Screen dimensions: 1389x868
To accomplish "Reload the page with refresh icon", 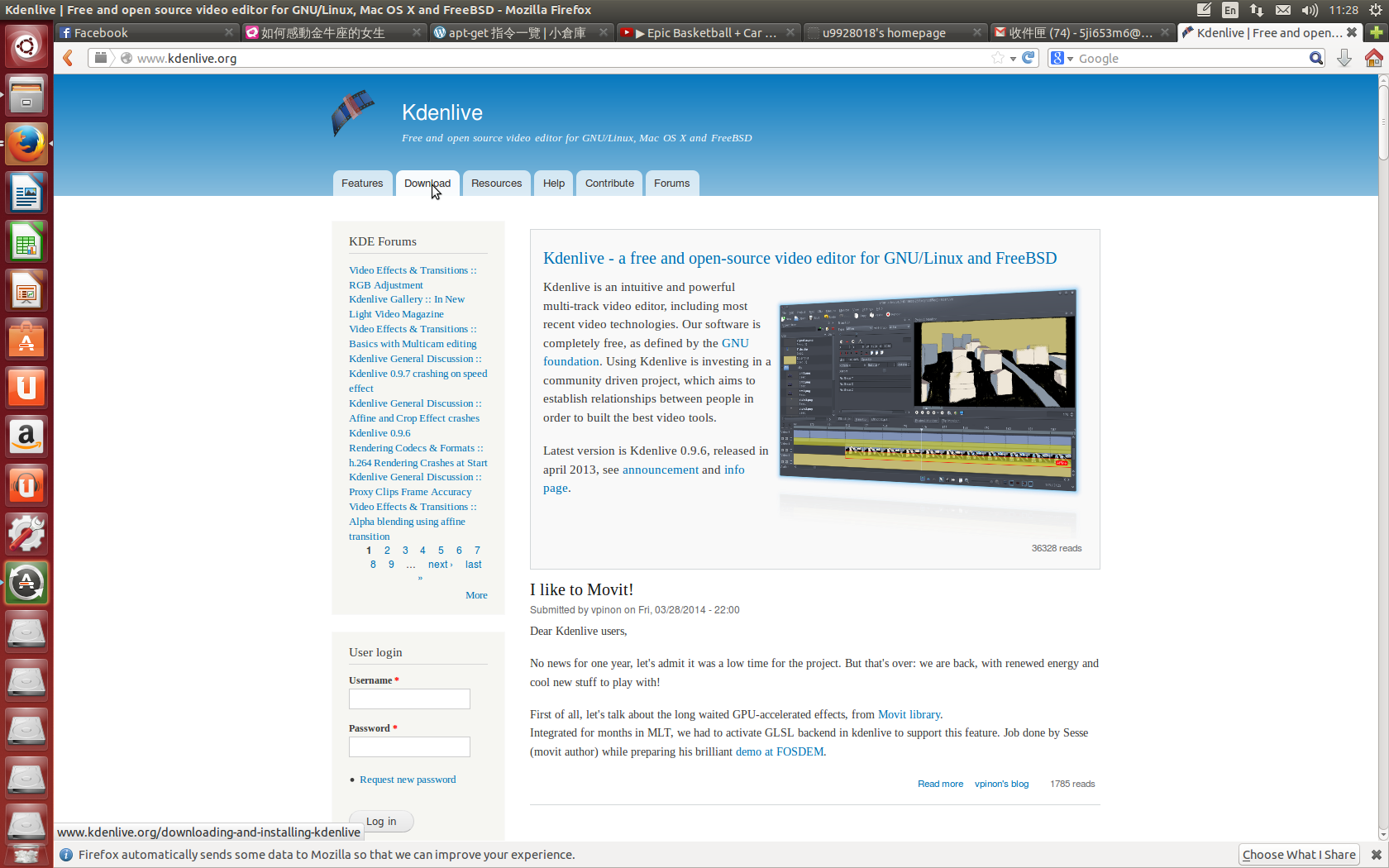I will point(1029,58).
